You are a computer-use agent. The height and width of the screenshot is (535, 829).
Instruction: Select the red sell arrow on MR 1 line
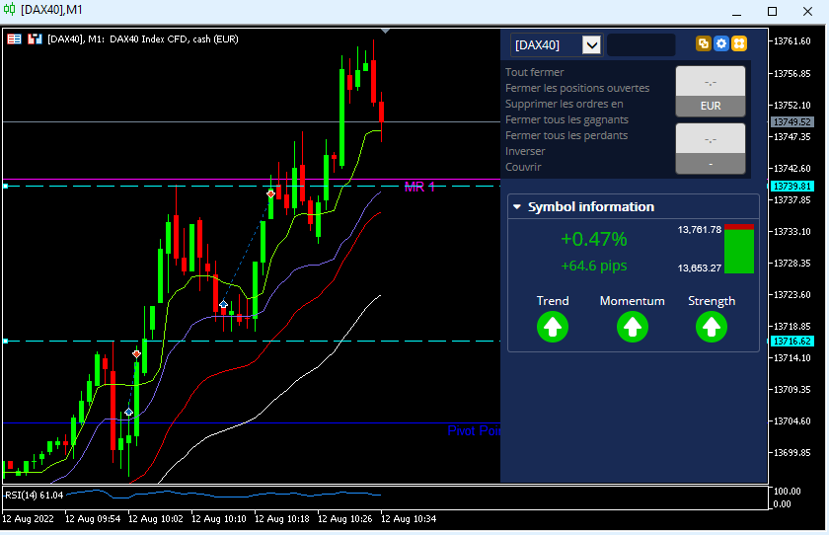270,194
